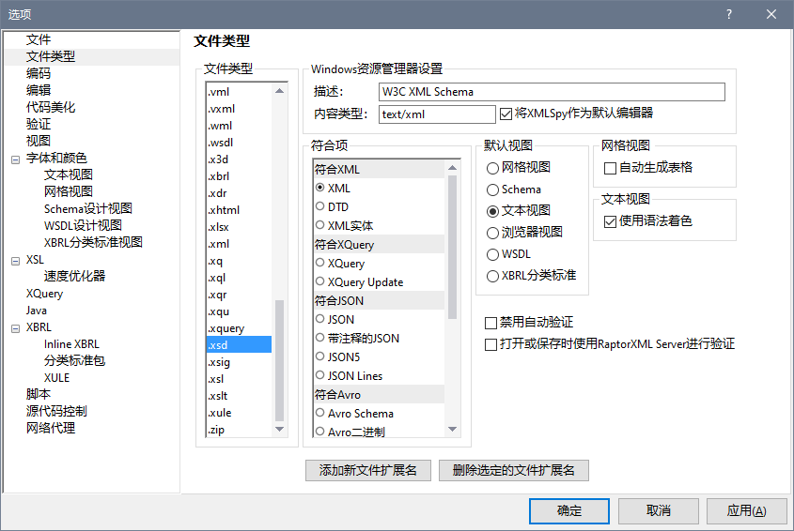
Task: Select the DTD conformance option
Action: [320, 206]
